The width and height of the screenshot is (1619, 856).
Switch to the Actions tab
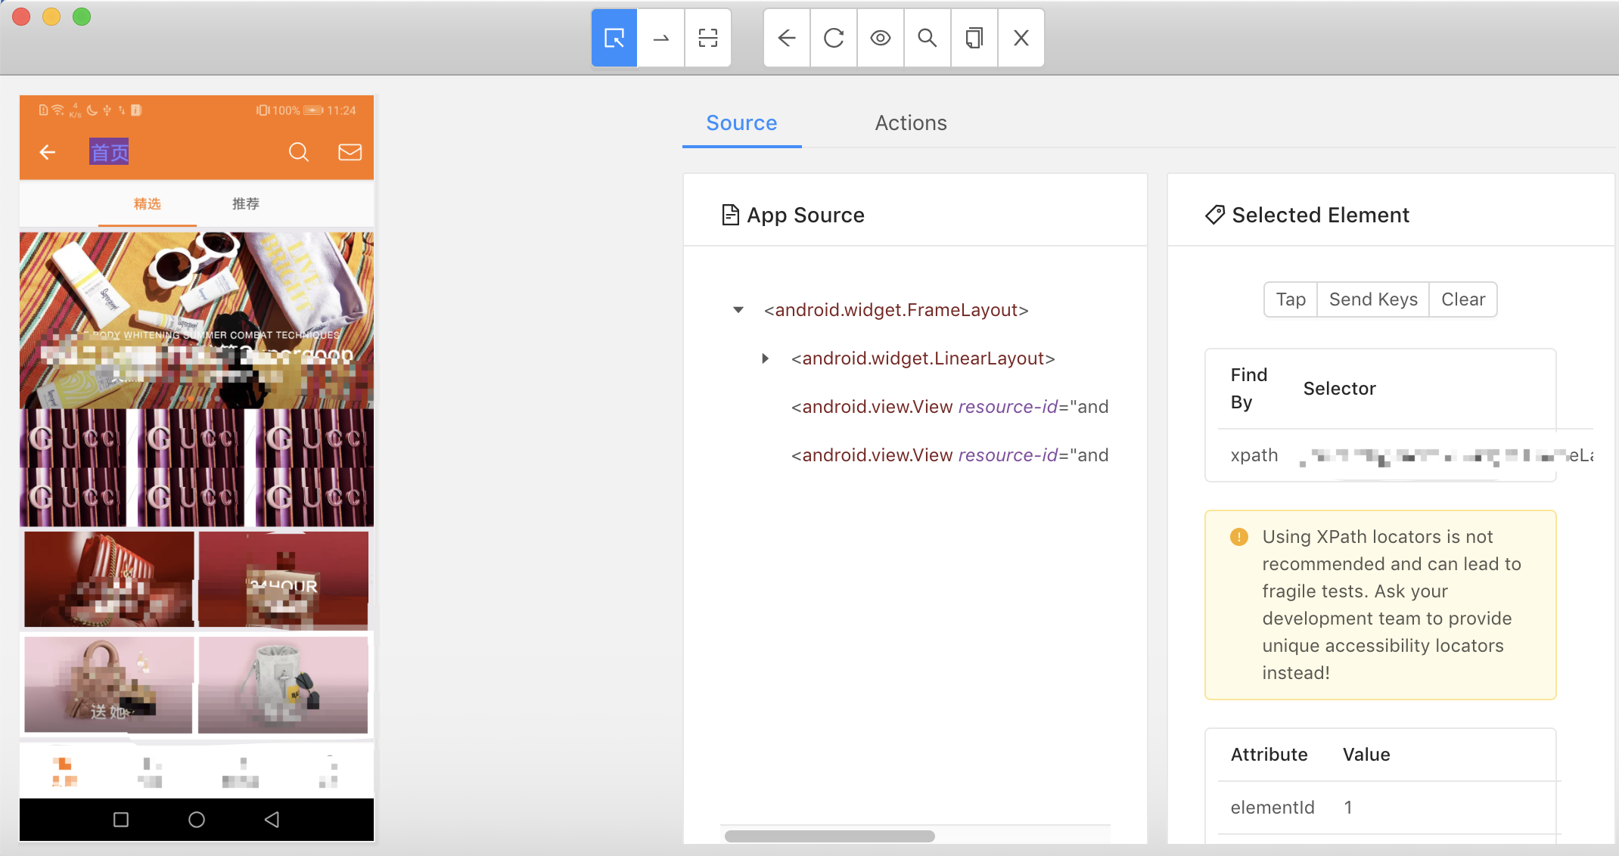[911, 123]
